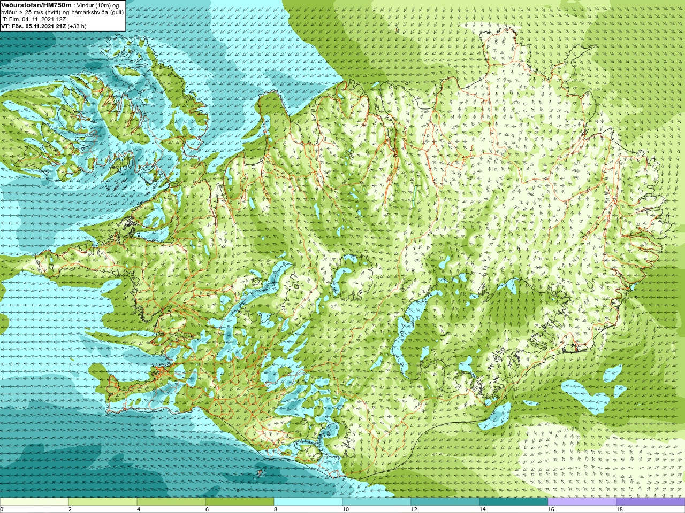Click the legend tick label '6'
Screen dimensions: 685x513
pyautogui.click(x=207, y=509)
